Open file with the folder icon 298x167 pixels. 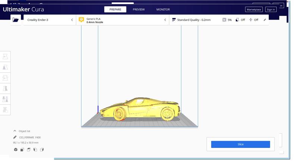(16, 20)
